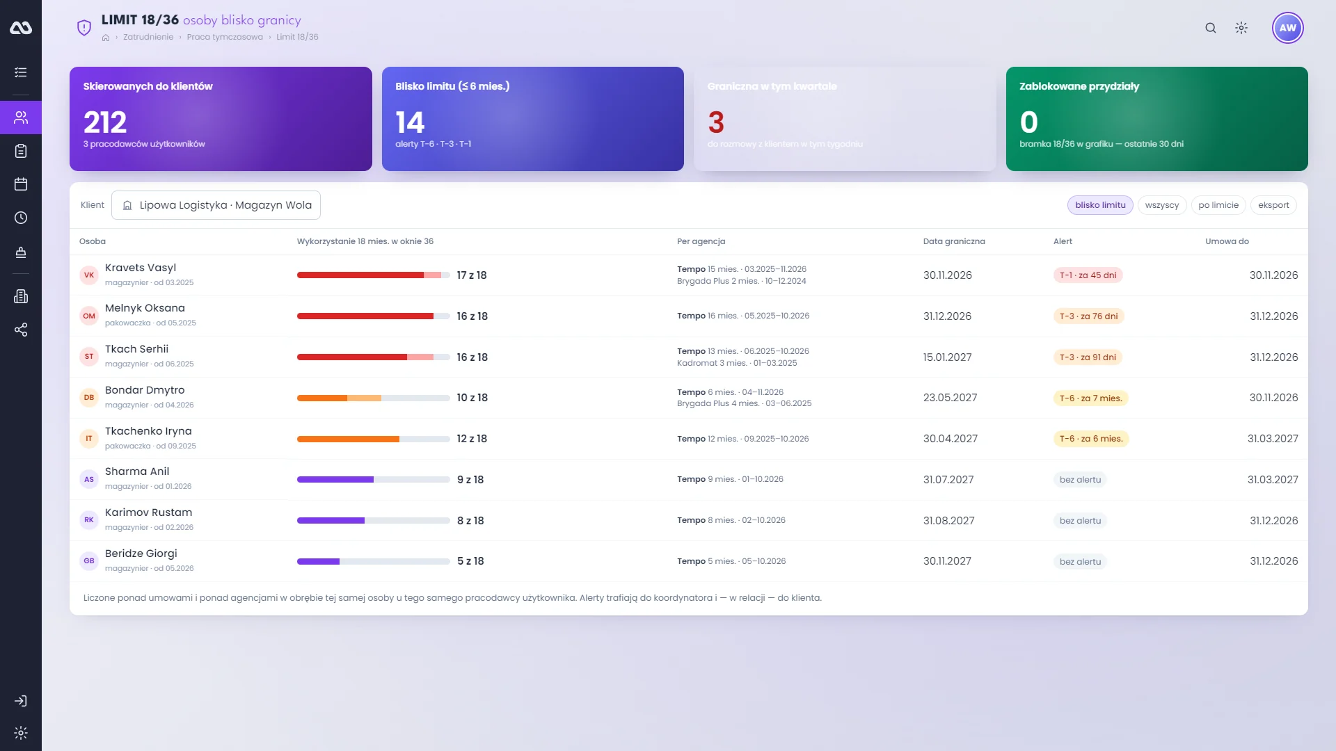
Task: Open the 'Graniczna w tym kwartale' card
Action: click(x=845, y=119)
